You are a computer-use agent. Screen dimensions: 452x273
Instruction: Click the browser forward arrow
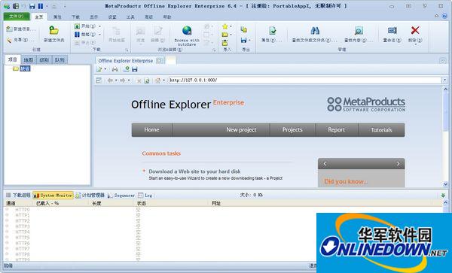(x=123, y=80)
